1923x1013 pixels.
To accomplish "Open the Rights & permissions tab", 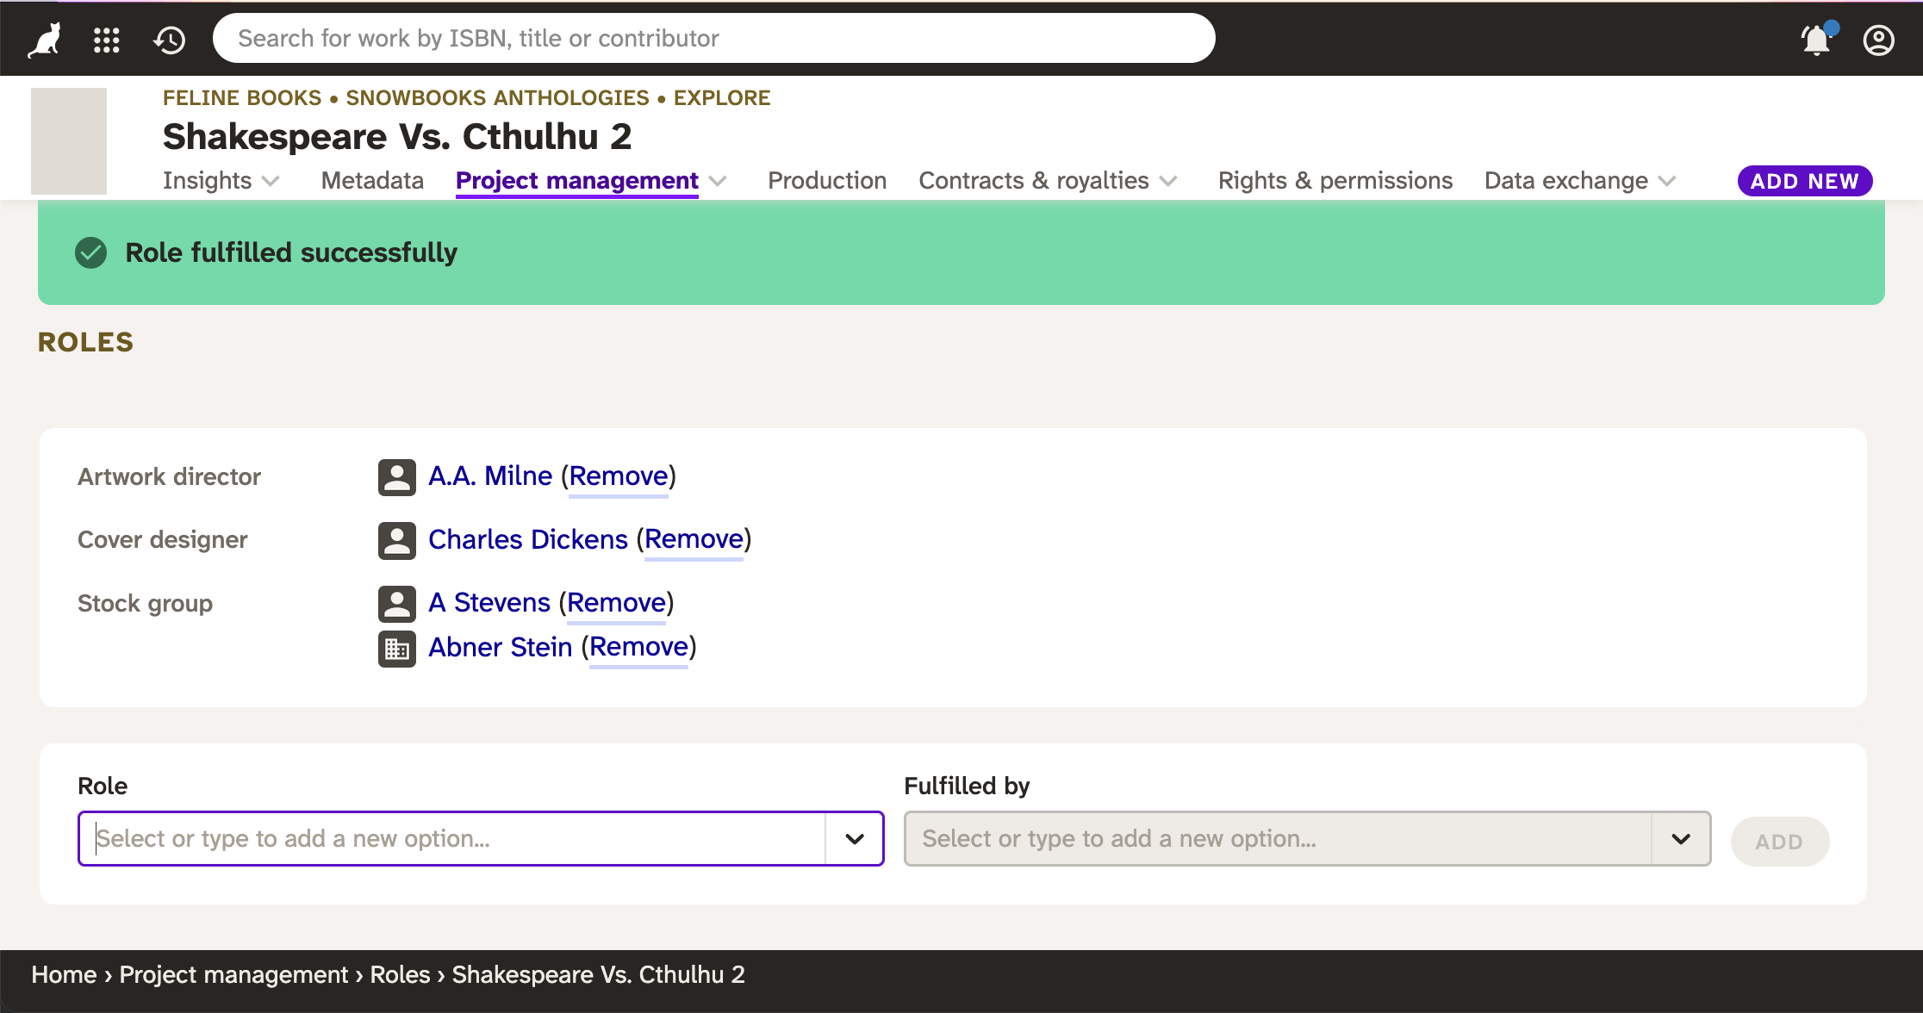I will tap(1335, 180).
